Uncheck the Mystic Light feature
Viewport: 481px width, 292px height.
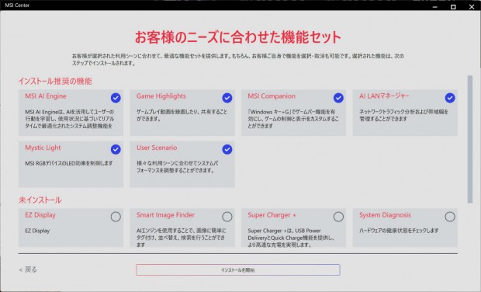[116, 150]
